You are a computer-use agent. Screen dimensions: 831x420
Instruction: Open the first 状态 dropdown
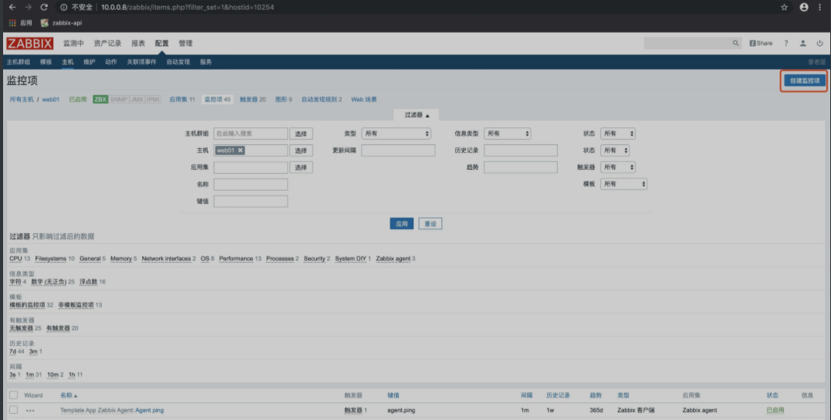pyautogui.click(x=617, y=134)
